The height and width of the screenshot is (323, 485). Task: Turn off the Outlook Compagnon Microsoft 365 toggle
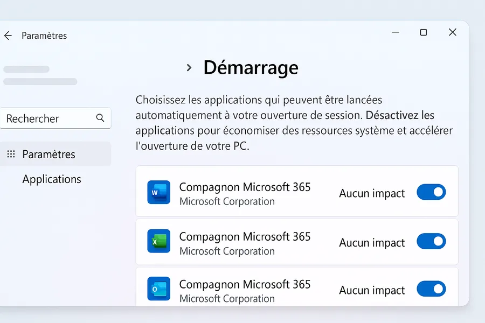pyautogui.click(x=431, y=289)
